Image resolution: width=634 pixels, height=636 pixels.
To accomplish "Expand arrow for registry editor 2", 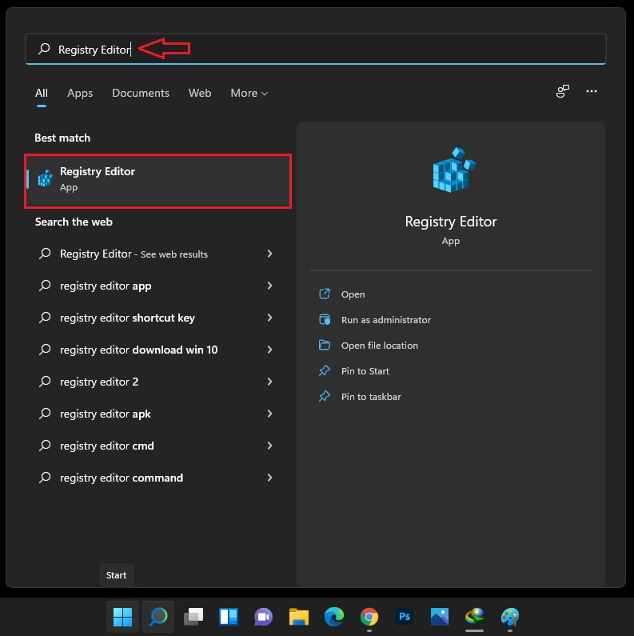I will point(270,382).
